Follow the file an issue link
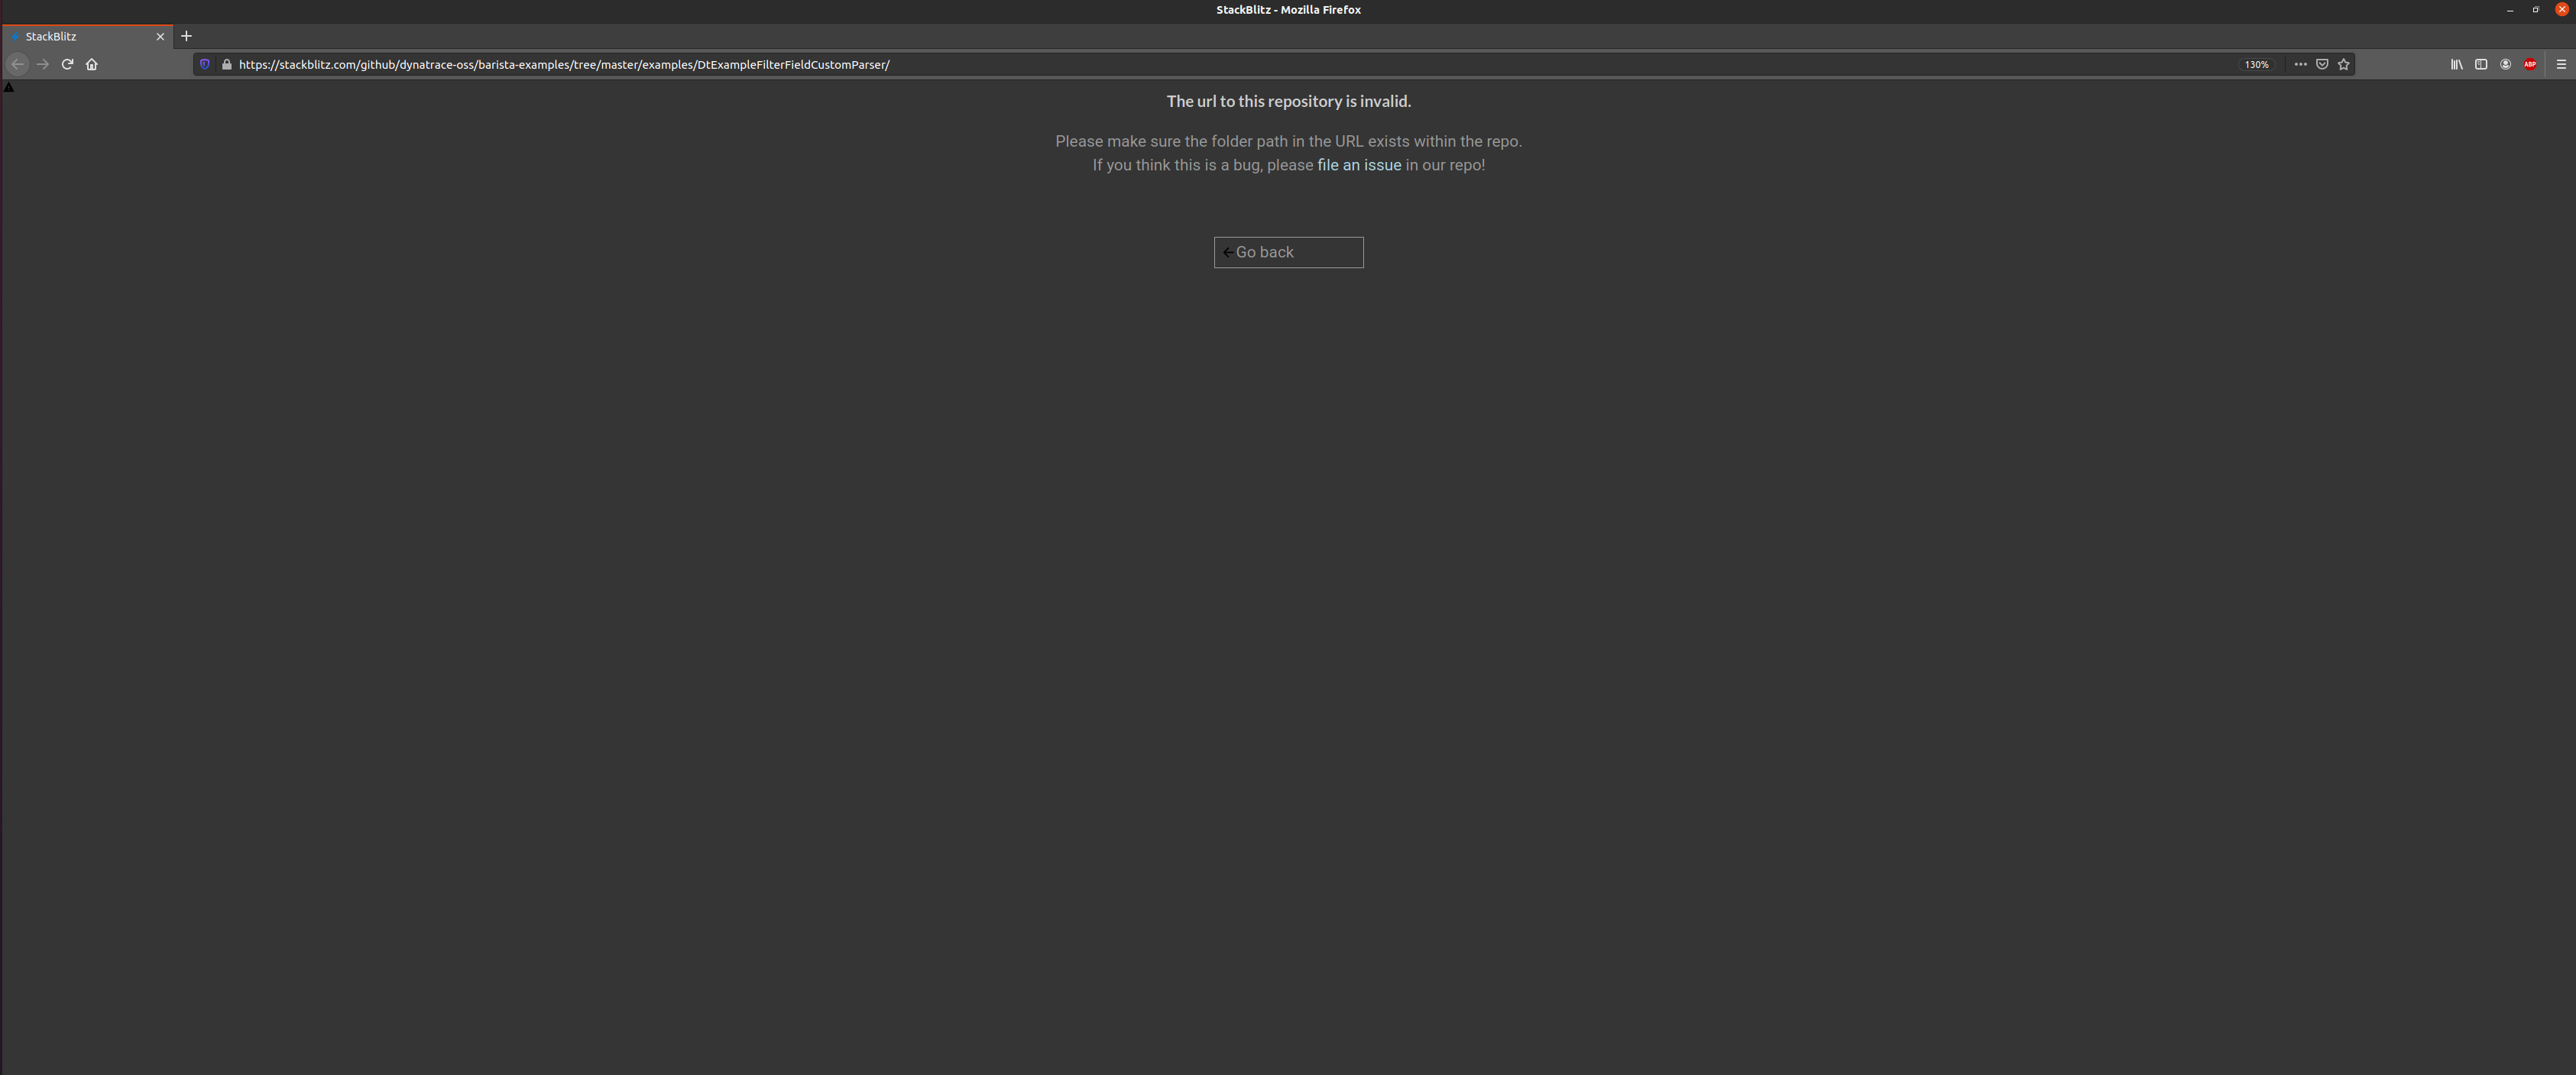The height and width of the screenshot is (1075, 2576). click(1358, 164)
